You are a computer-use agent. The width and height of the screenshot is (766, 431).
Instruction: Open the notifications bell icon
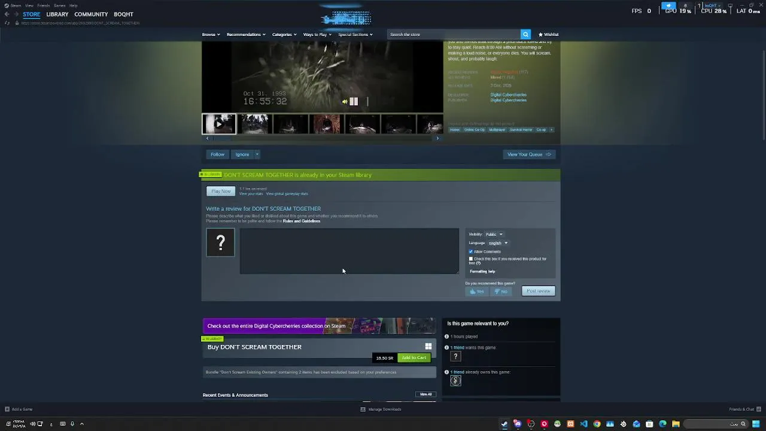[x=685, y=6]
